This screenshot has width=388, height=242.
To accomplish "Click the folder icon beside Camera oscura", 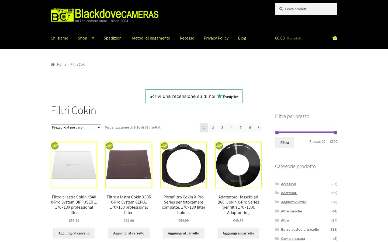I will pos(277,239).
